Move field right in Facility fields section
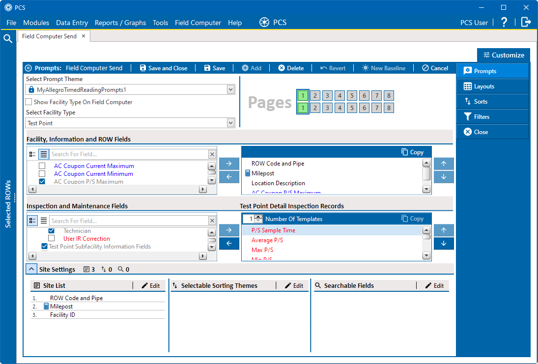Image resolution: width=538 pixels, height=364 pixels. point(229,164)
